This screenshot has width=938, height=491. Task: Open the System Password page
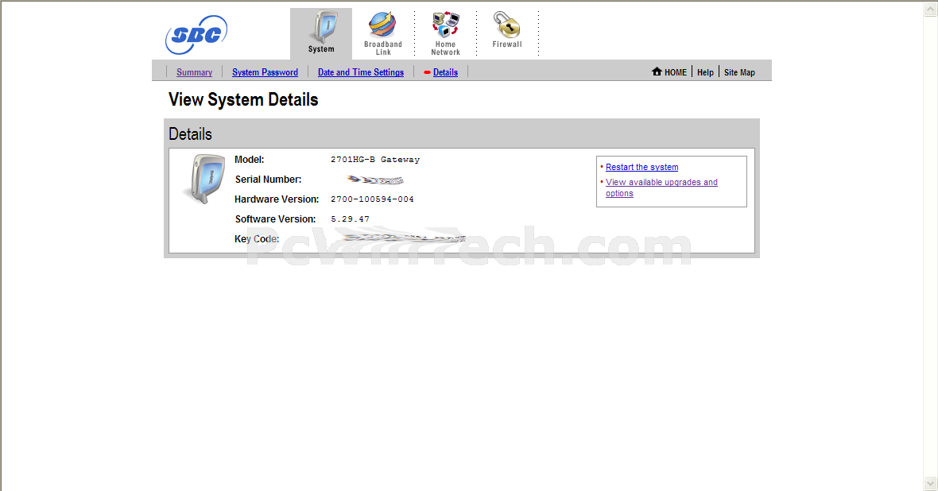coord(265,72)
